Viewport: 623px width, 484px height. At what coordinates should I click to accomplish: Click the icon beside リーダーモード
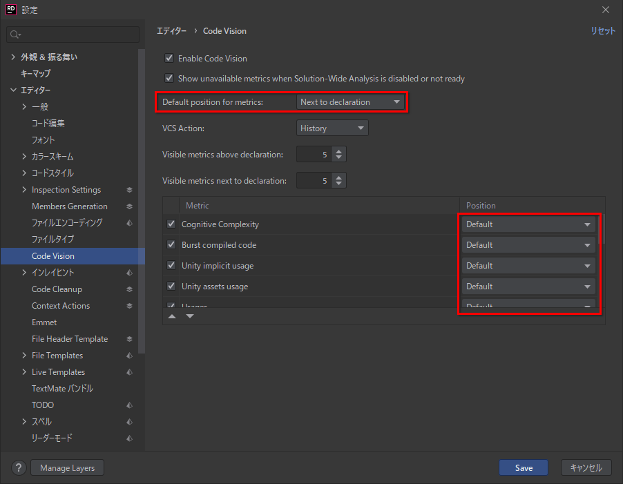coord(130,438)
